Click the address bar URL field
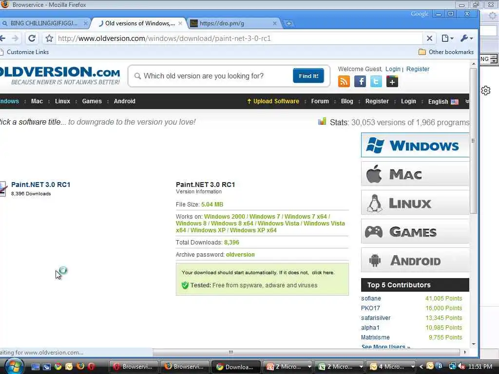The width and height of the screenshot is (499, 374). click(239, 38)
